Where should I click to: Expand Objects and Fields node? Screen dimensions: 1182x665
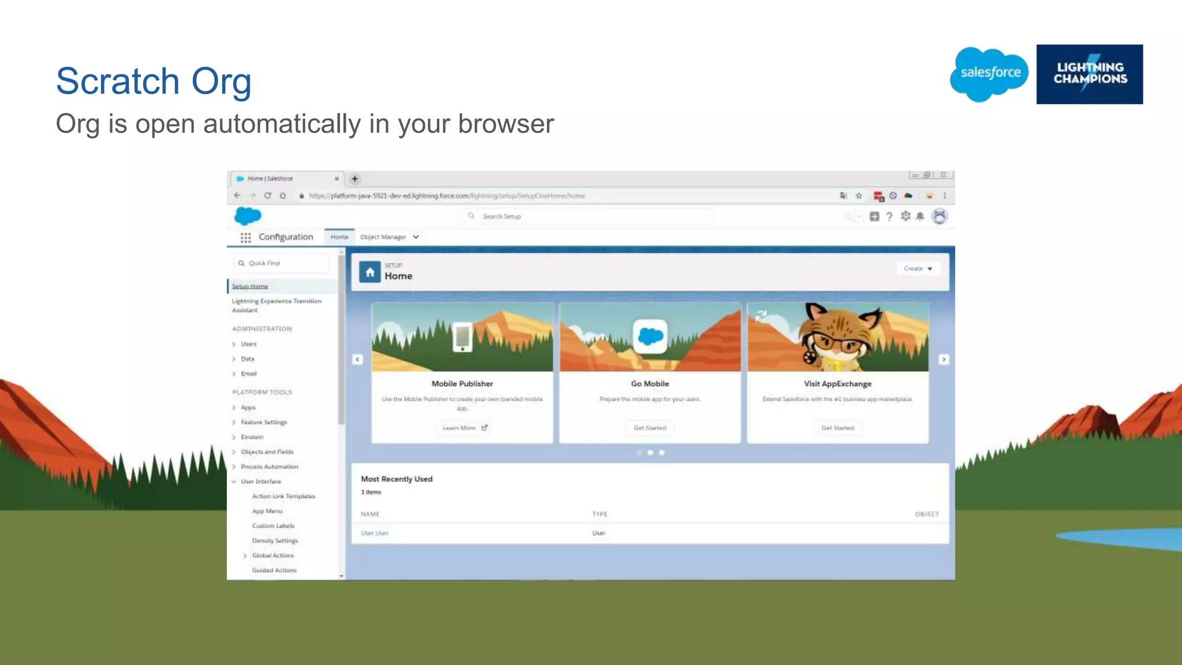tap(234, 452)
